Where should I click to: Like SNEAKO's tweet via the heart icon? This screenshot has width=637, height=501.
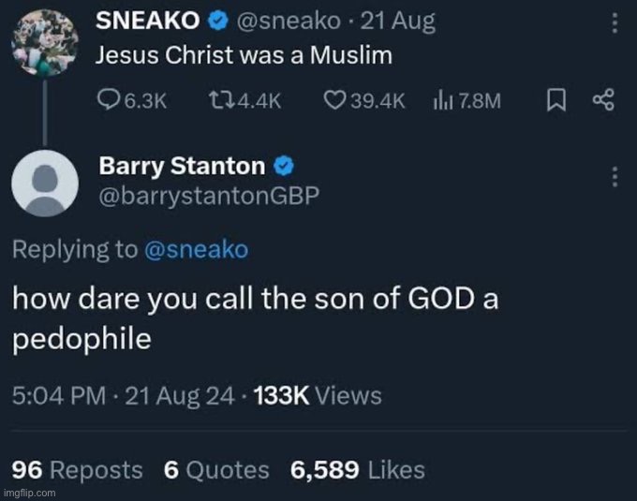(334, 99)
